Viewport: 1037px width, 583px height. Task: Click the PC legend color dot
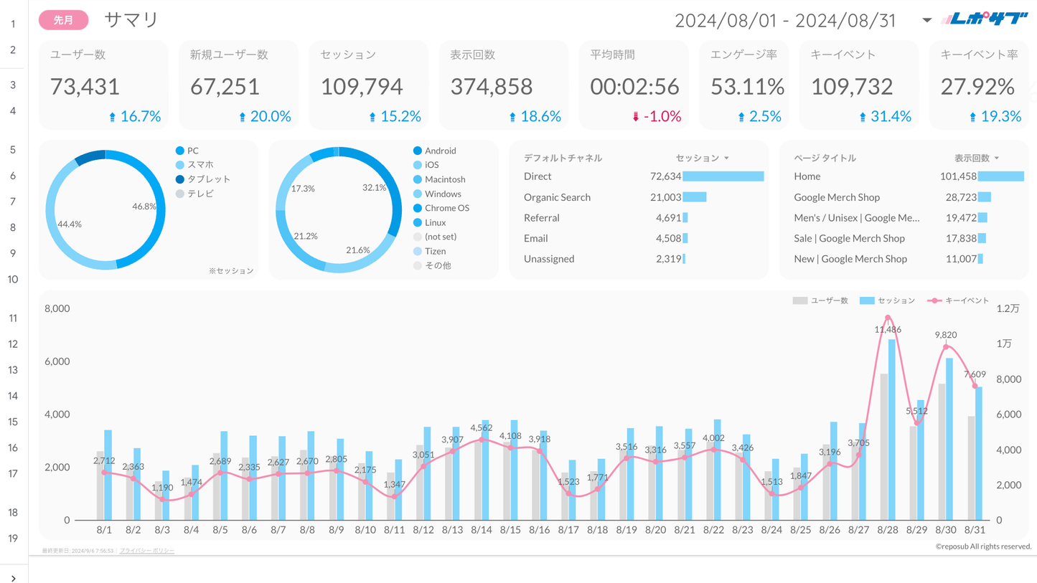[x=180, y=151]
